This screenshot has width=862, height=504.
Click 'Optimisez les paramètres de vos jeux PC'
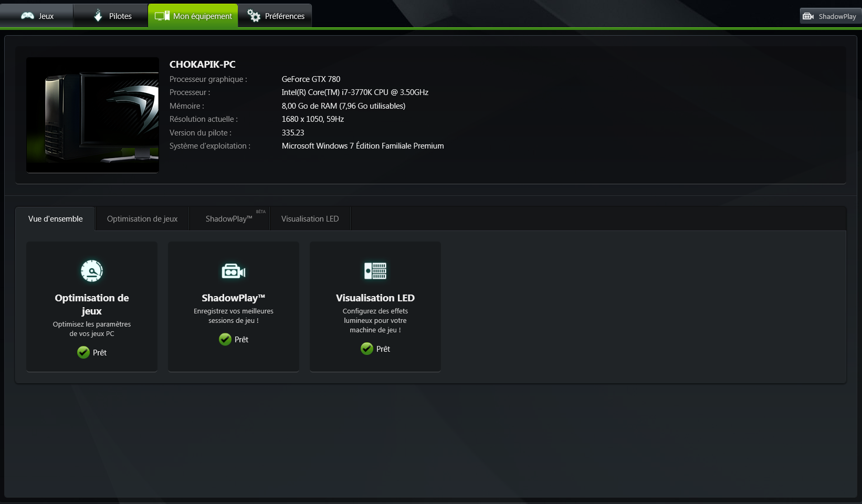click(92, 329)
